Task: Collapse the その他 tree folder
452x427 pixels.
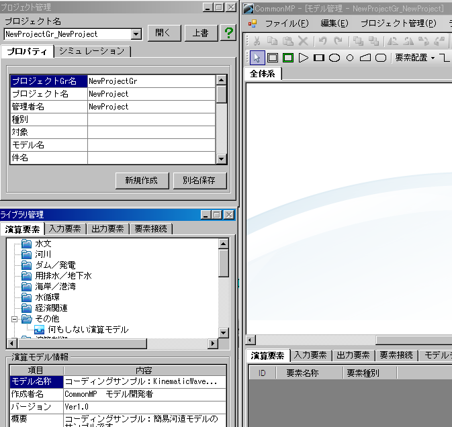Action: (14, 319)
